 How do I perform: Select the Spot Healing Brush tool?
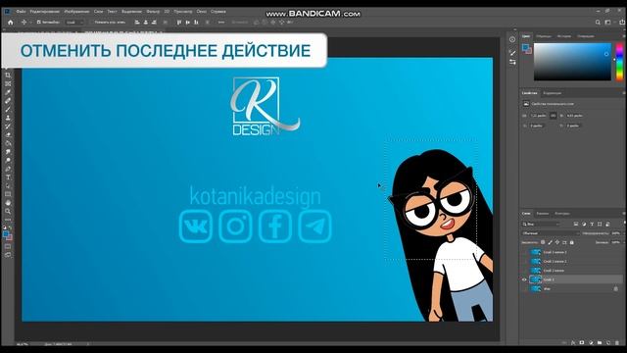8,101
